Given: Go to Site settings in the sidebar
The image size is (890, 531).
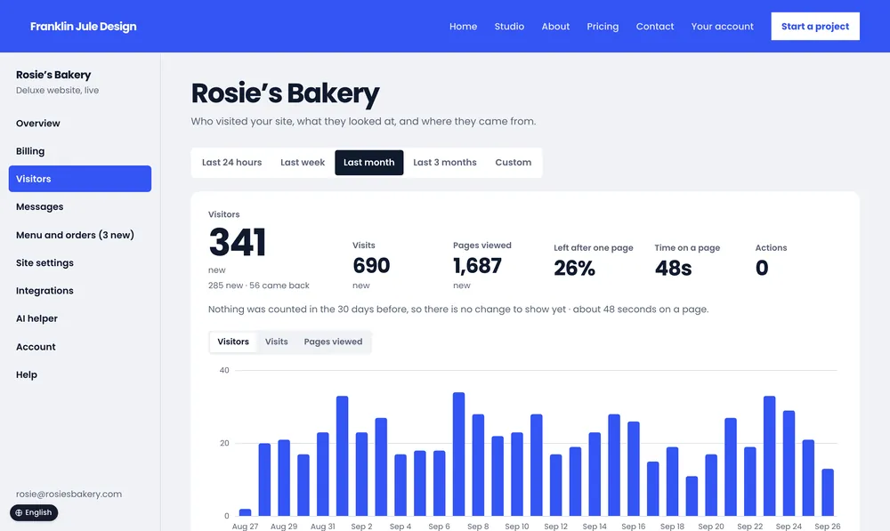Looking at the screenshot, I should click(x=80, y=262).
